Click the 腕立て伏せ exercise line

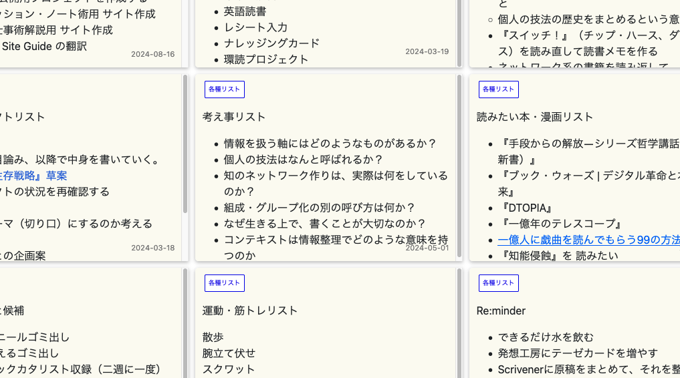(229, 353)
